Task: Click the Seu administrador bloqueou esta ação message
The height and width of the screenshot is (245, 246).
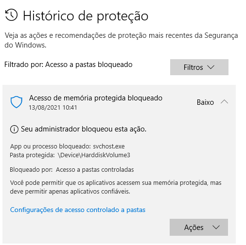Action: (x=84, y=129)
